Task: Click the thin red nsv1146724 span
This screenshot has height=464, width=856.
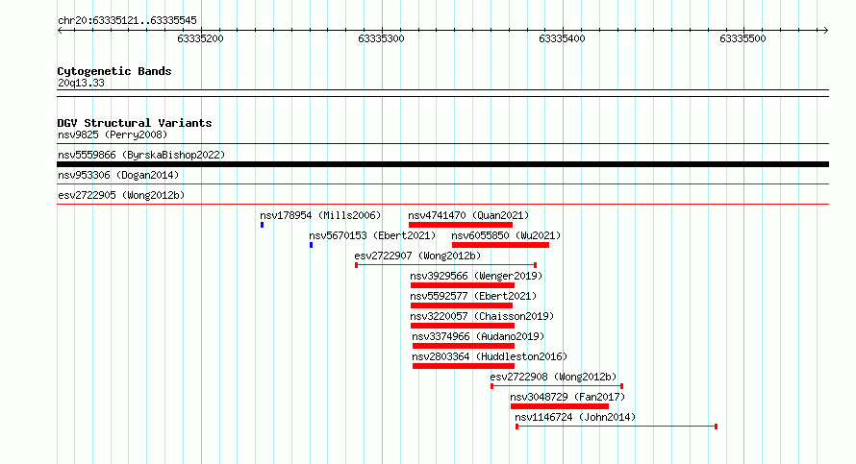Action: pos(617,427)
